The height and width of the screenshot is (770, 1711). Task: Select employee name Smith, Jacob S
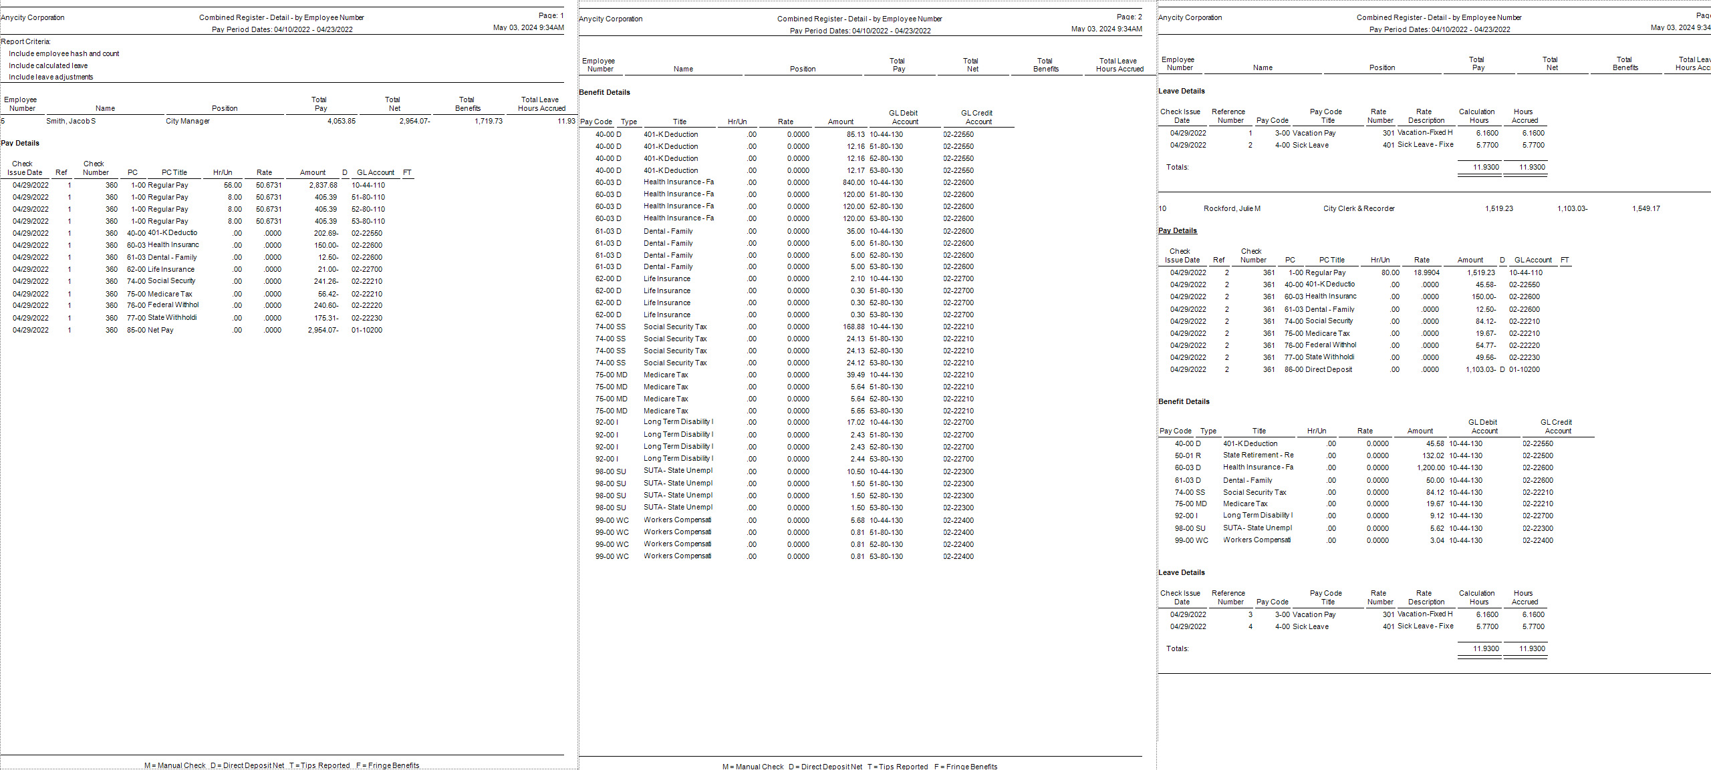71,121
